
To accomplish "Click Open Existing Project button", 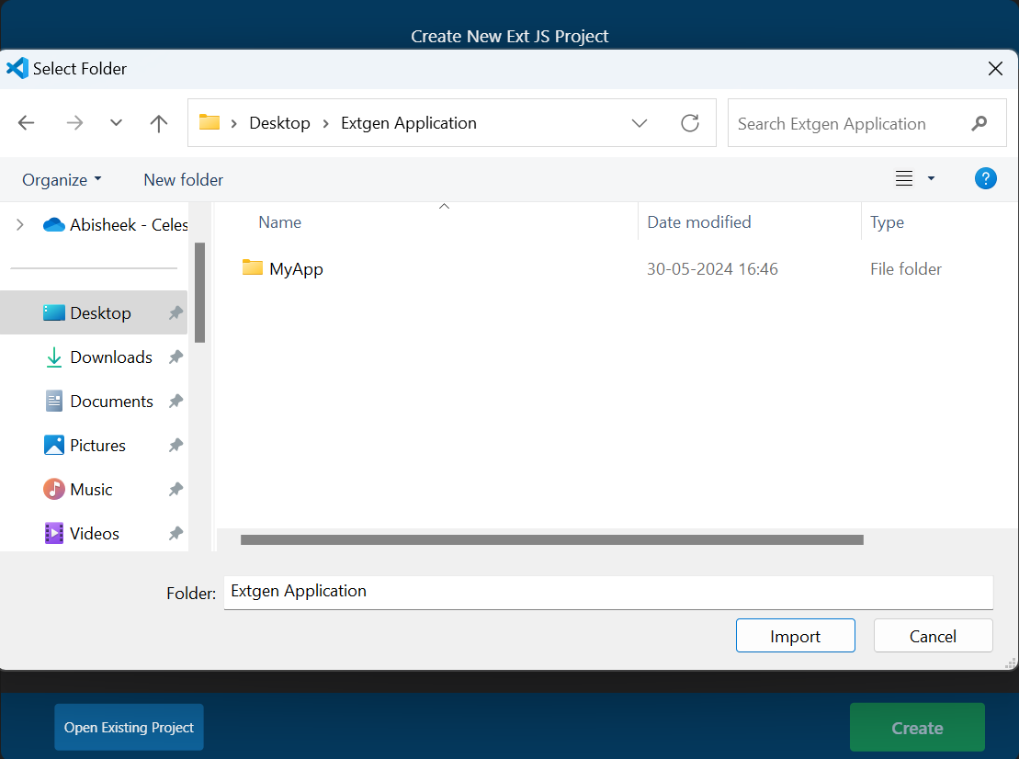I will 129,728.
